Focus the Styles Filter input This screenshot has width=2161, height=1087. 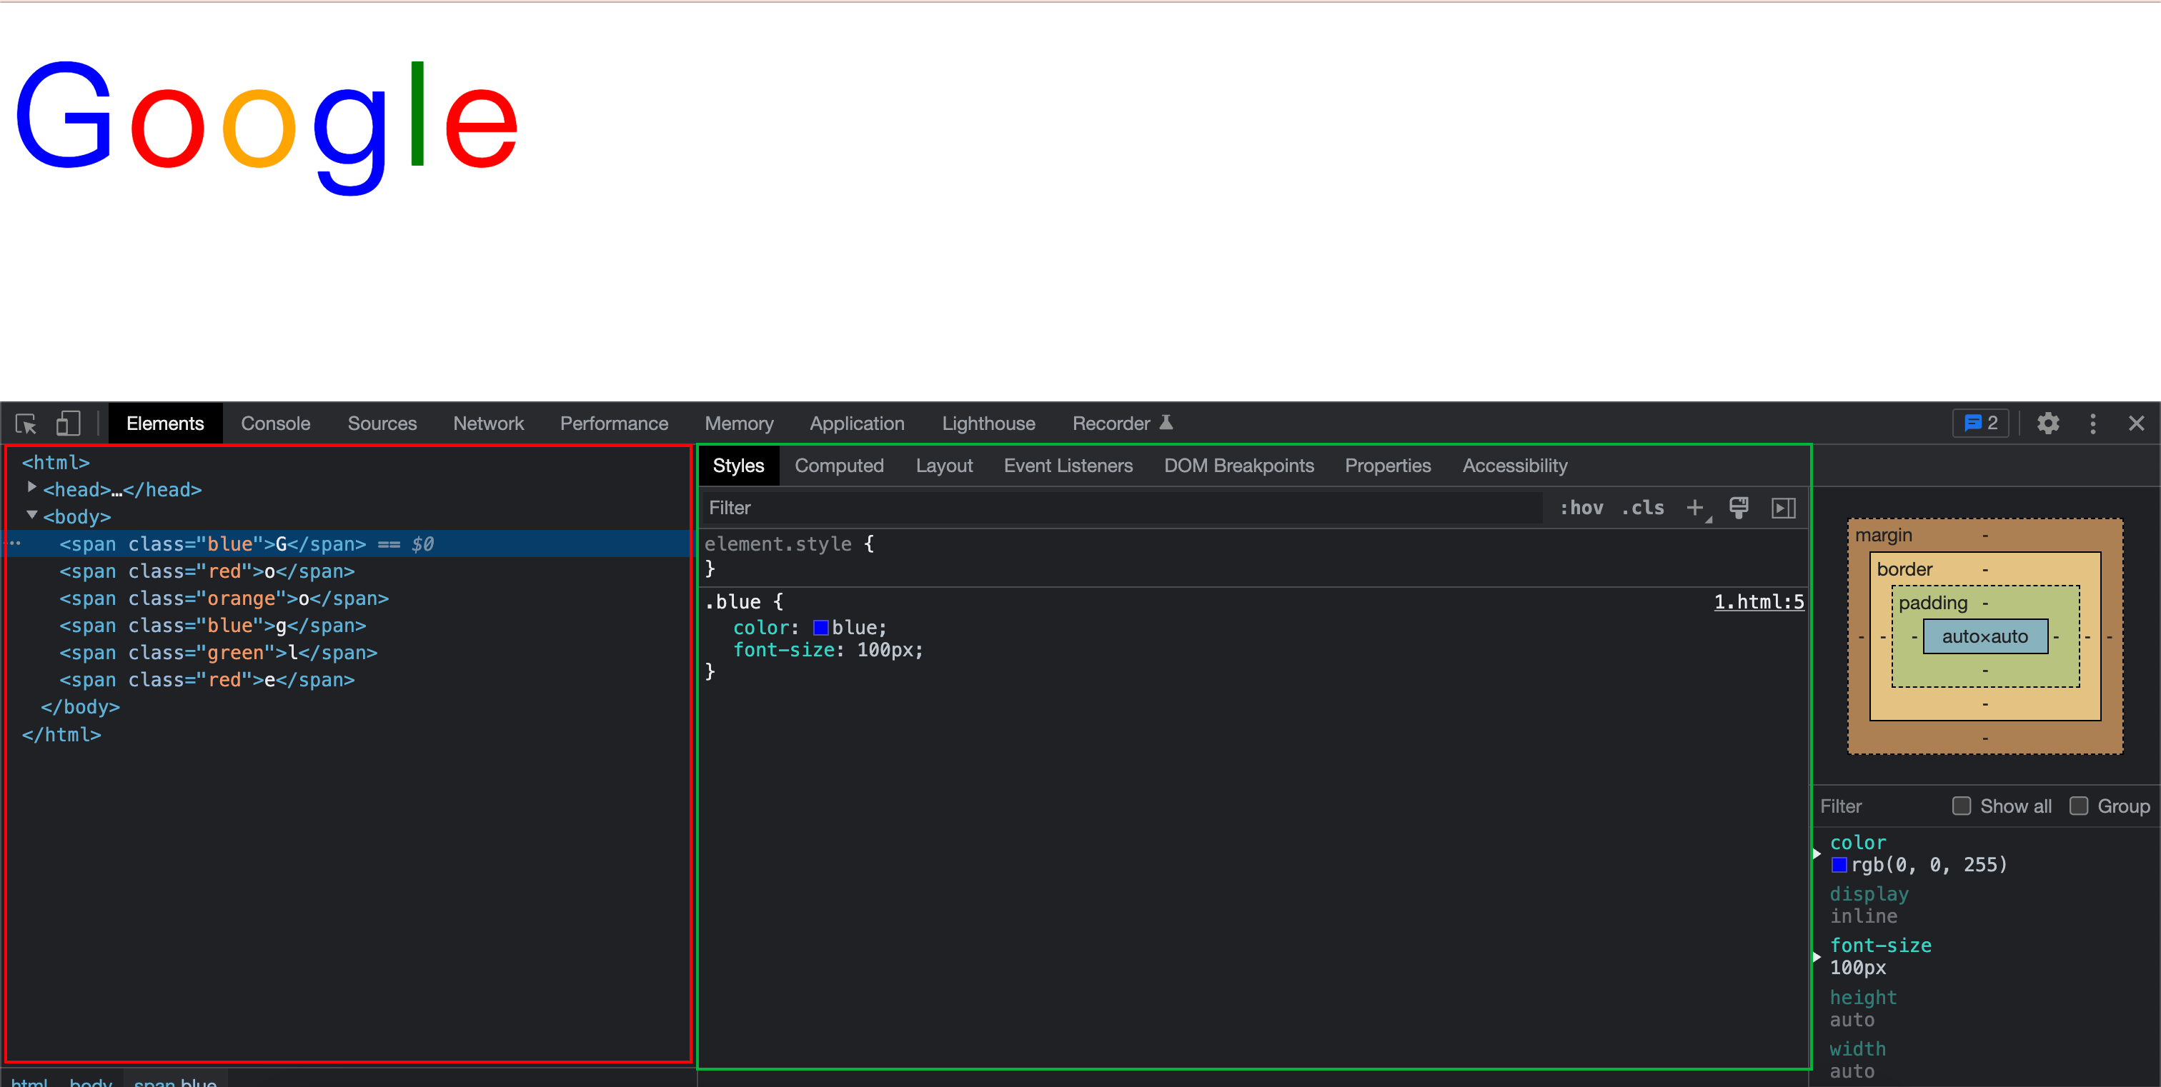[x=1122, y=508]
